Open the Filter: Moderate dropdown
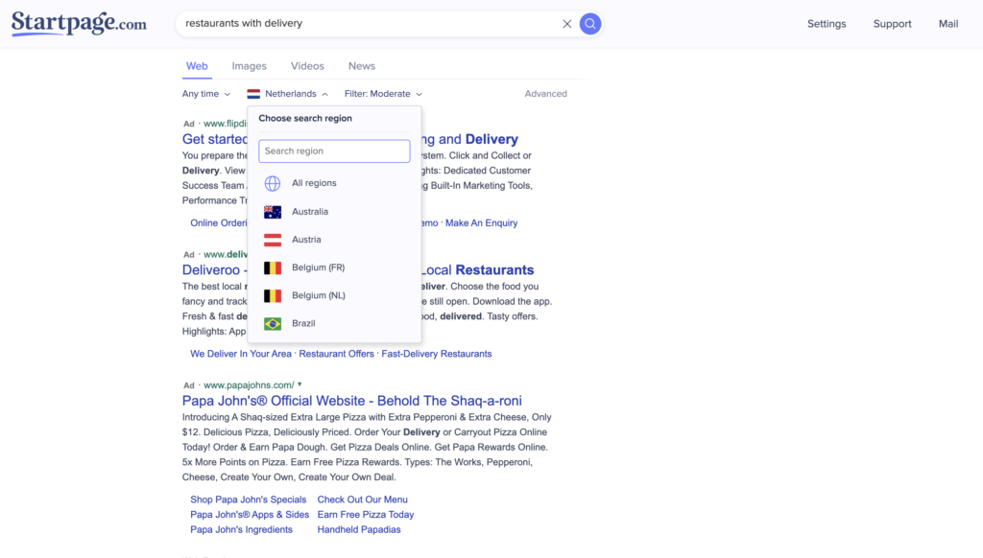This screenshot has width=983, height=558. click(383, 94)
